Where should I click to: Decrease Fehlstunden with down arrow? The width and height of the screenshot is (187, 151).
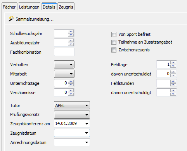click(173, 85)
